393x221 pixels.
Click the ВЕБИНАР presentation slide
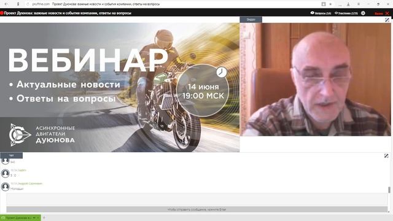click(120, 87)
